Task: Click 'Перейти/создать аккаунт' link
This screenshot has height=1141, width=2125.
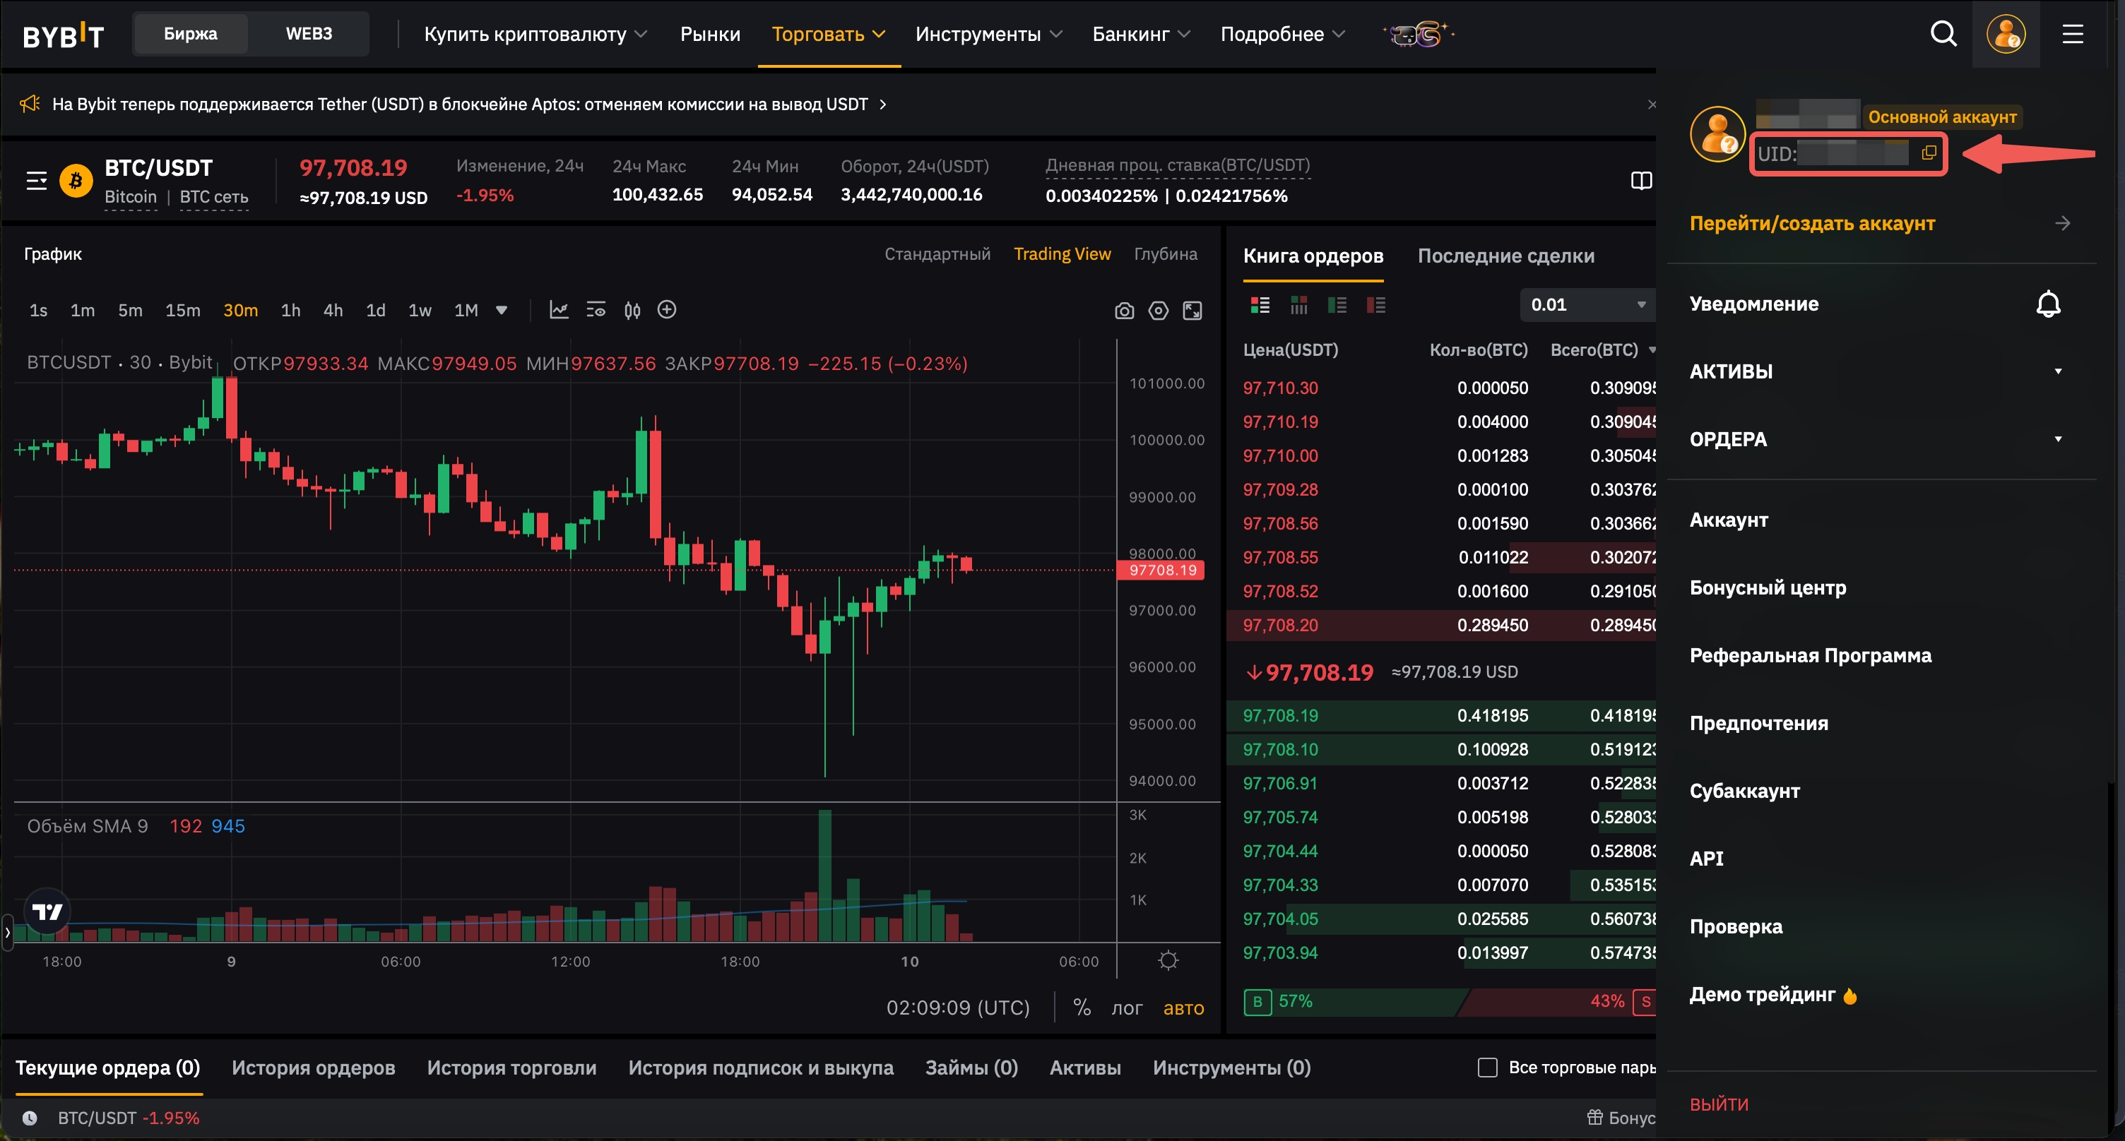Action: point(1811,223)
